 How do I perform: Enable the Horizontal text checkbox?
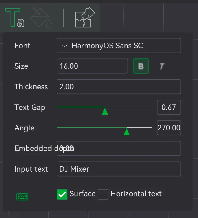tap(103, 194)
